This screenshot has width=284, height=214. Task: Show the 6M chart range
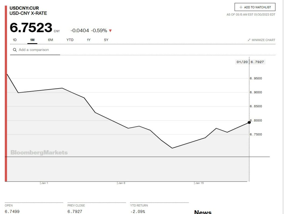(50, 40)
